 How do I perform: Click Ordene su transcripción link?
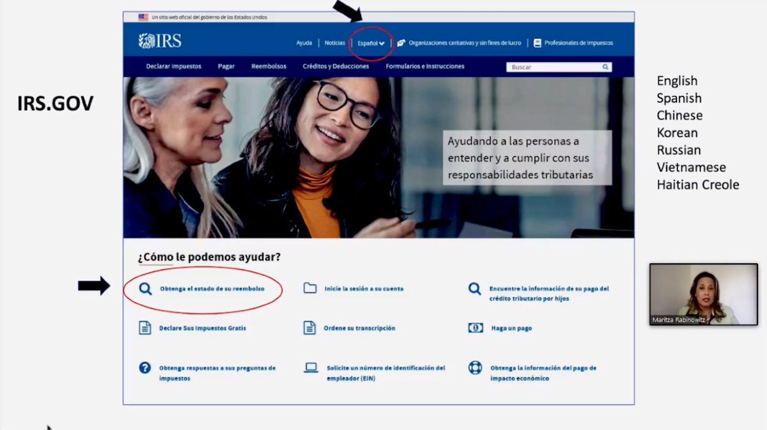click(x=360, y=328)
